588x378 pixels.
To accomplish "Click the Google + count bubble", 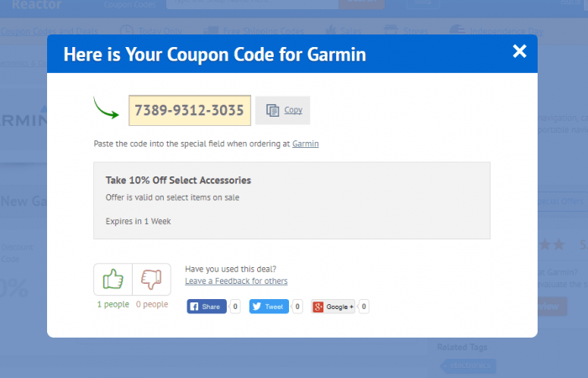I will click(364, 307).
